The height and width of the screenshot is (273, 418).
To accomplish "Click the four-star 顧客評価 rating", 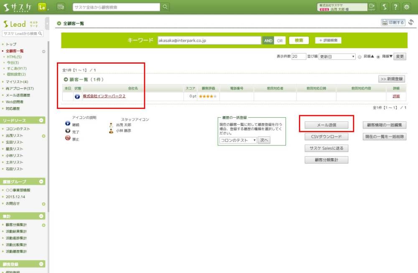I will tap(208, 96).
